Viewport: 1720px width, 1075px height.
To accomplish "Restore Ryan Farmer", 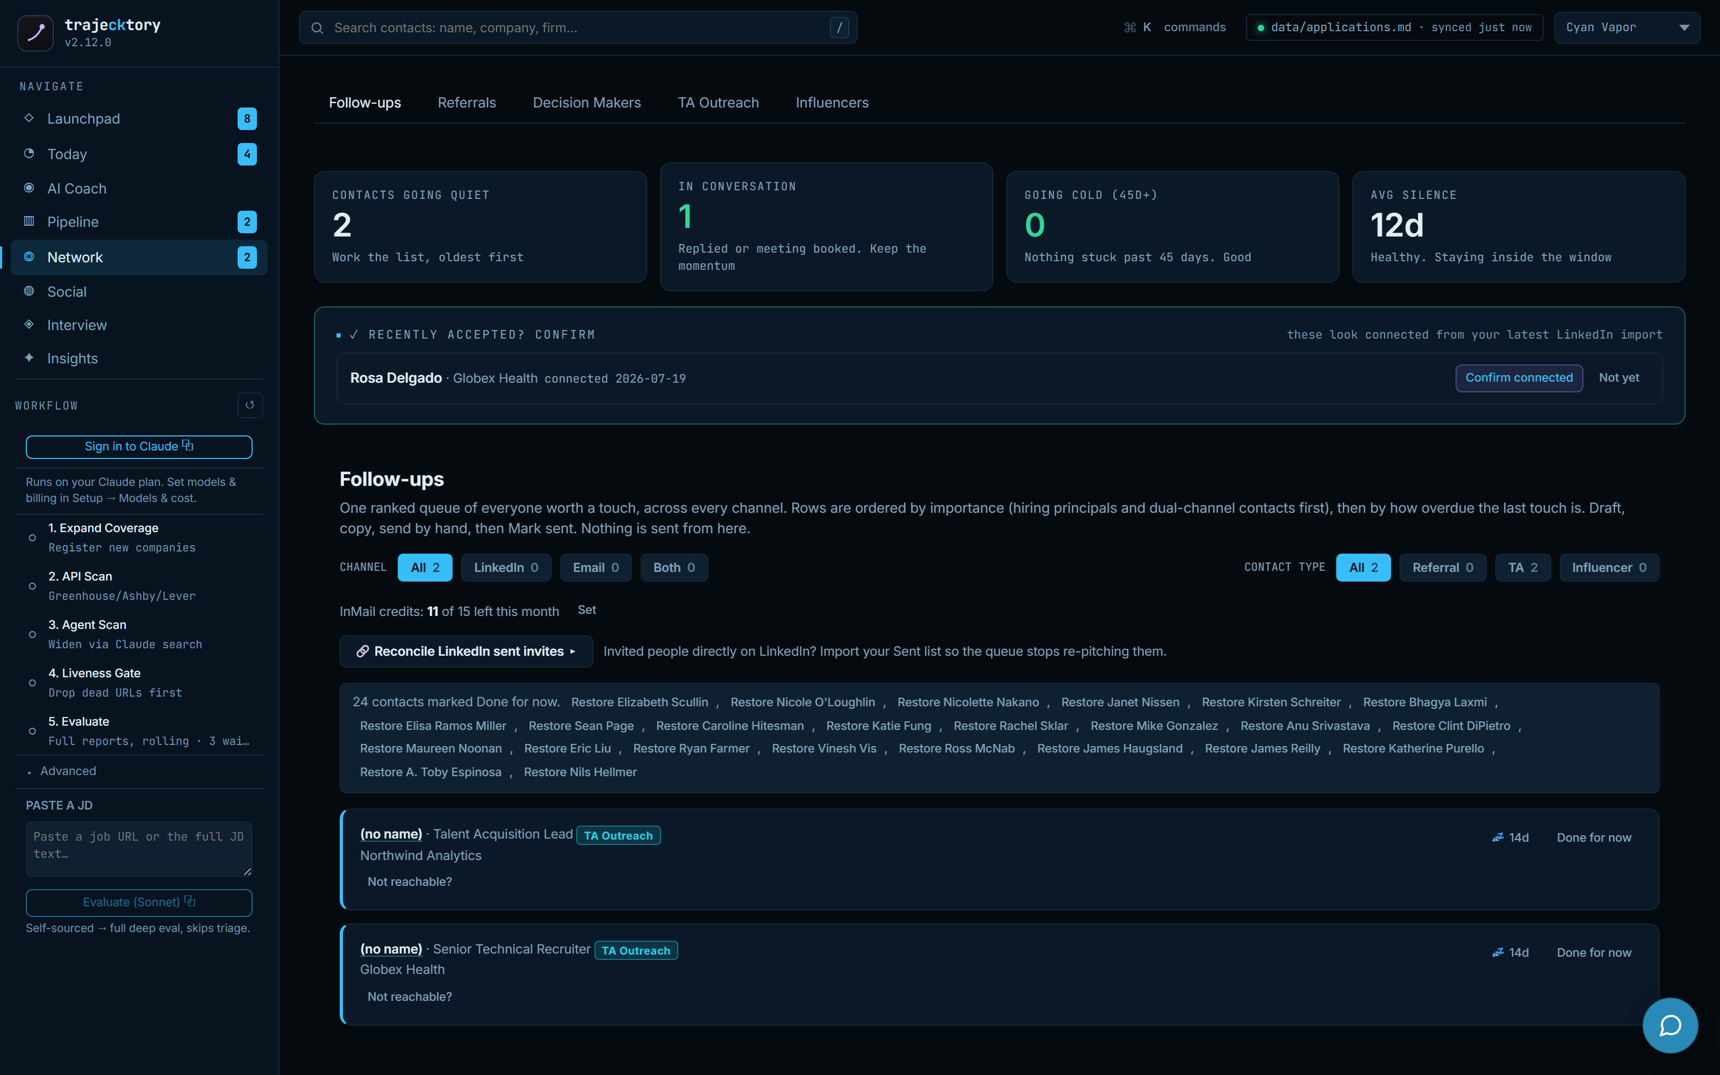I will pyautogui.click(x=691, y=749).
